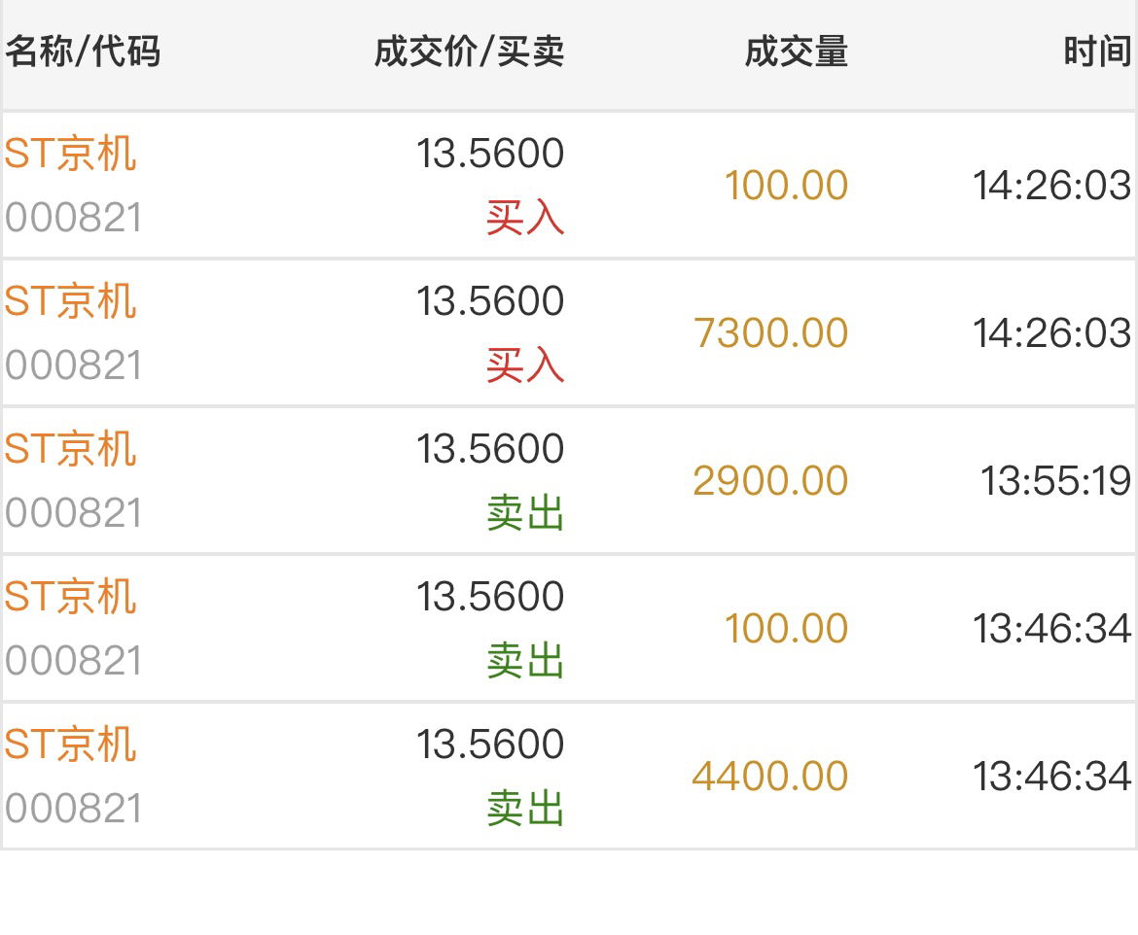Select the 成交量 column header

tap(796, 52)
